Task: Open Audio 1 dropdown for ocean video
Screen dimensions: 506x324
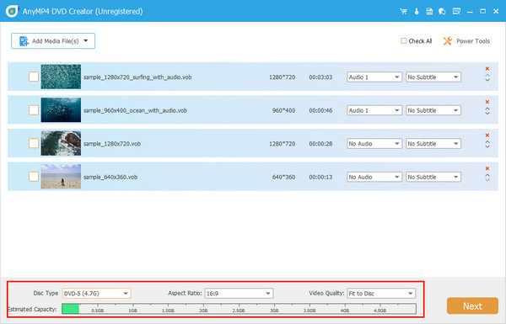Action: (374, 110)
